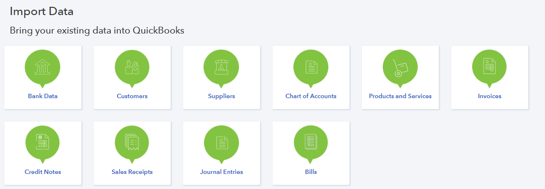The width and height of the screenshot is (545, 189).
Task: Click the Bills text link
Action: tap(311, 172)
